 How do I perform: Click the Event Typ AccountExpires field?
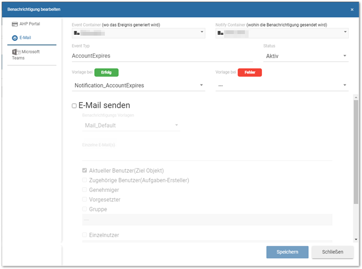click(162, 56)
